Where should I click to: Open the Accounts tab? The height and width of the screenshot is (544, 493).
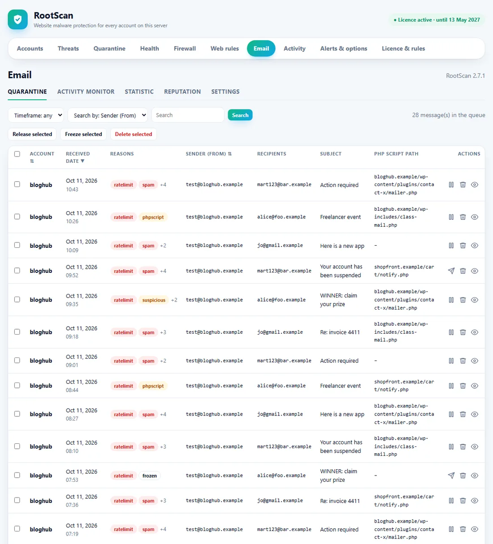[30, 48]
